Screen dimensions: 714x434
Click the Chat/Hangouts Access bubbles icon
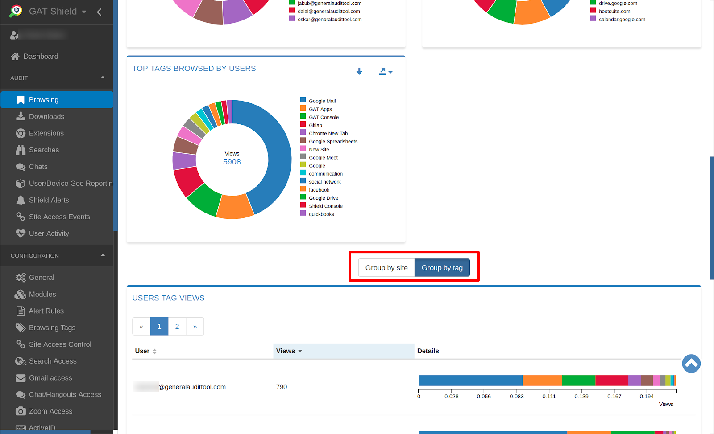click(21, 394)
